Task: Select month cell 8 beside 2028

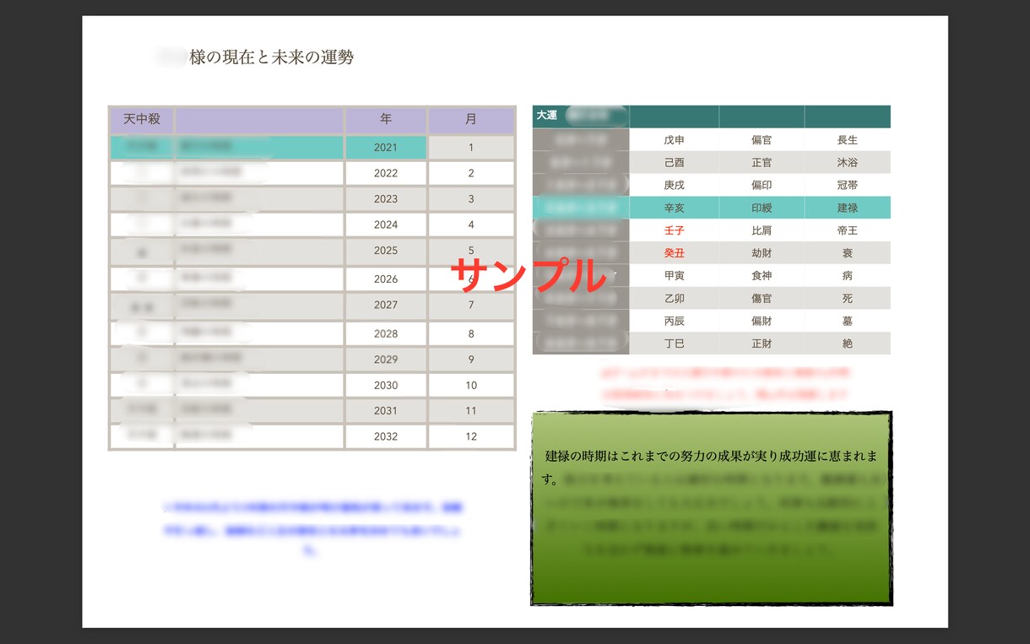Action: tap(471, 333)
